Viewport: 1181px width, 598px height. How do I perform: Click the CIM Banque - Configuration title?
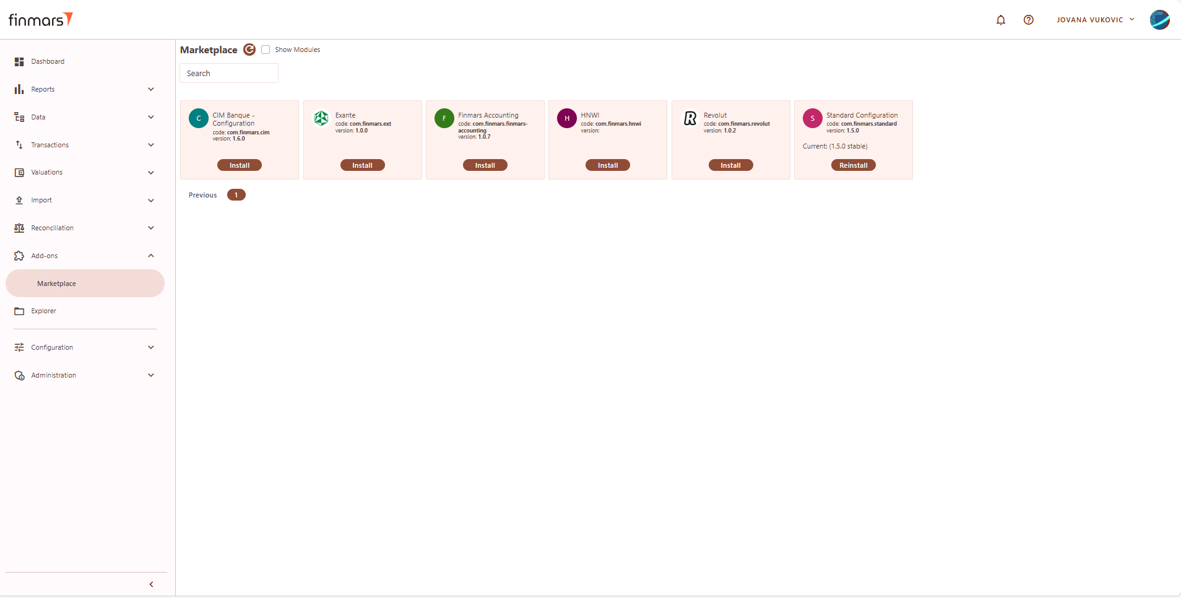click(234, 119)
